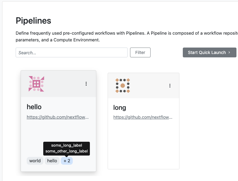
Task: Select the world label tag
Action: [x=35, y=161]
